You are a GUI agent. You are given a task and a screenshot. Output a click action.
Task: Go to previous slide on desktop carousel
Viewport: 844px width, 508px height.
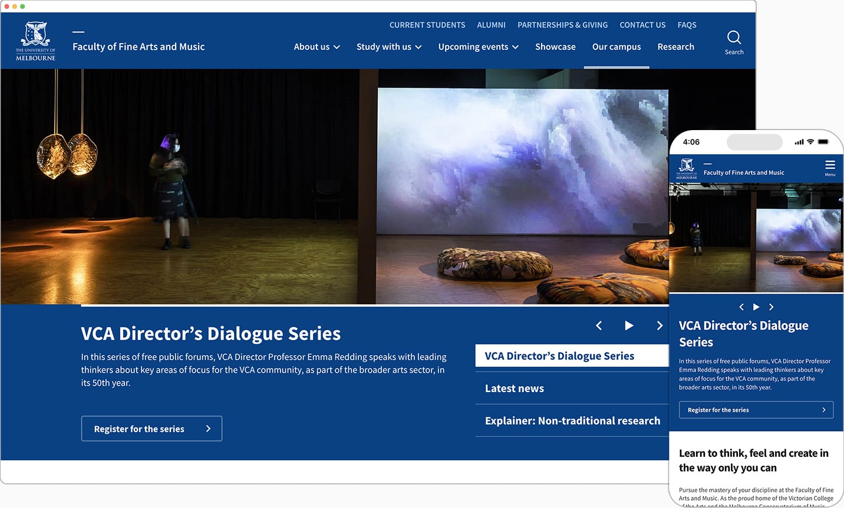tap(599, 326)
